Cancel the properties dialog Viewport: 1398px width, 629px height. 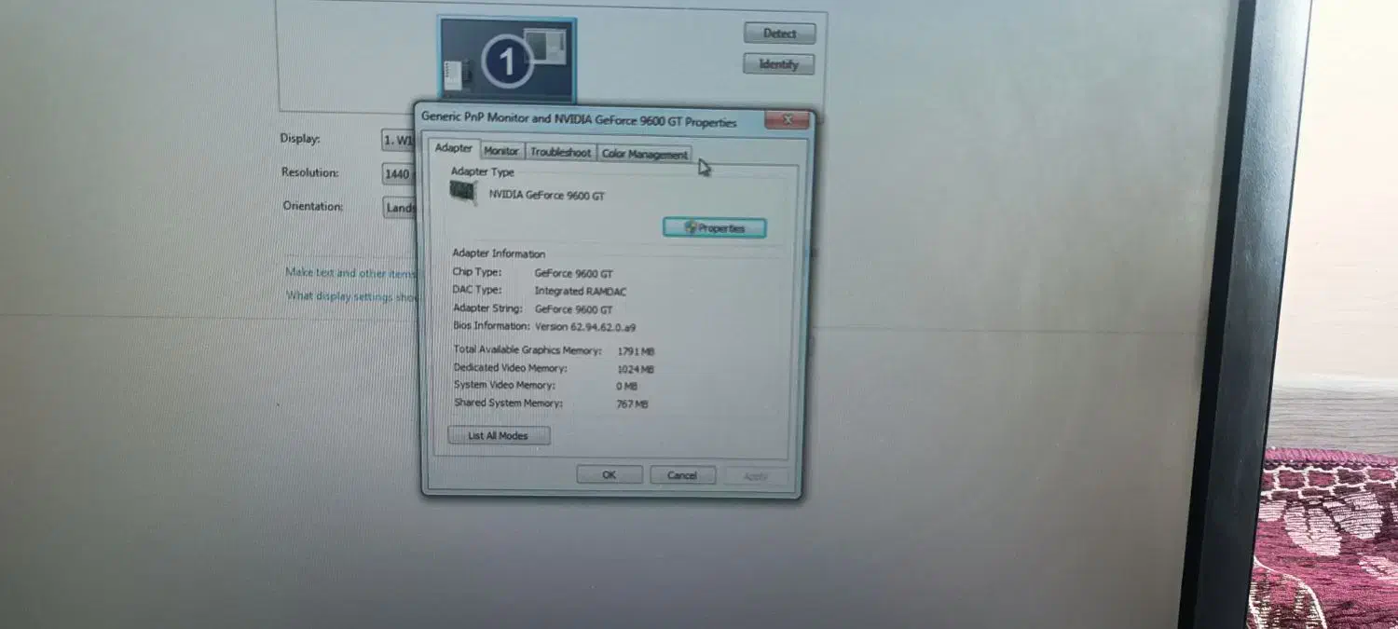point(682,475)
